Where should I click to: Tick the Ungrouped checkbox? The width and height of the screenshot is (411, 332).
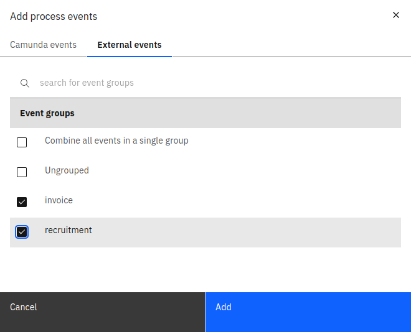[x=22, y=172]
